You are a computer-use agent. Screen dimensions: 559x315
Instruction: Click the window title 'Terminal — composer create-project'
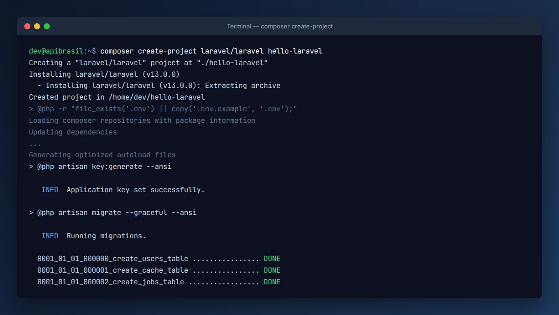pos(279,27)
